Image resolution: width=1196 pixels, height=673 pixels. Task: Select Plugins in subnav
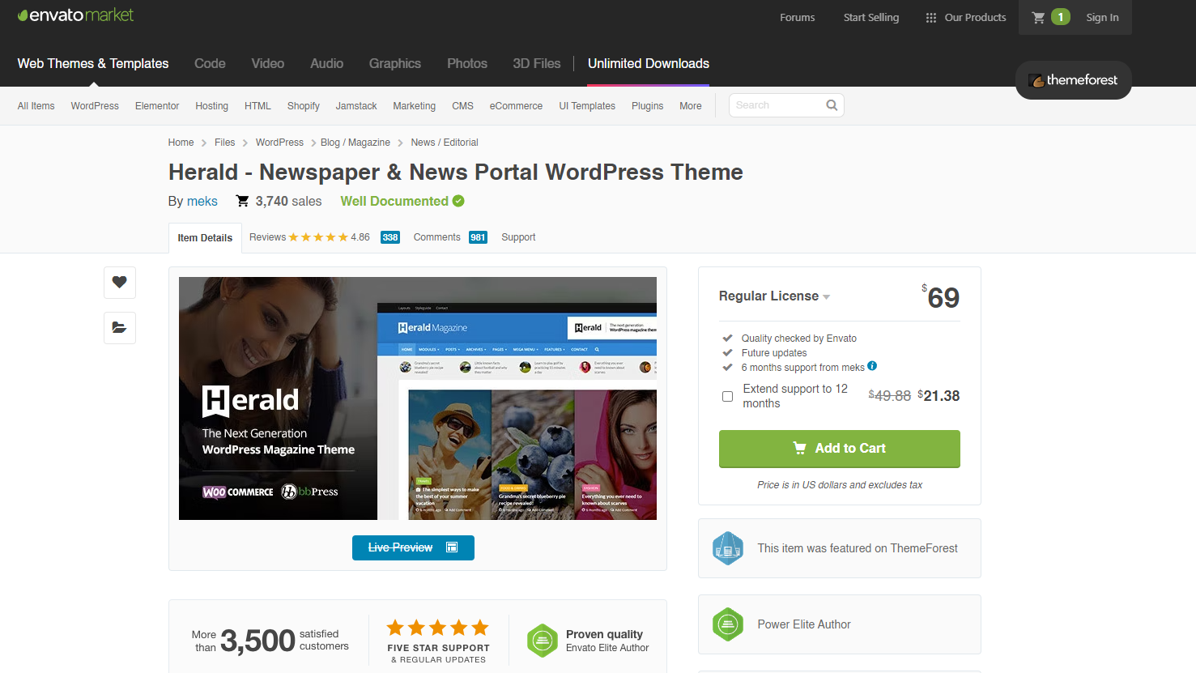pyautogui.click(x=647, y=106)
